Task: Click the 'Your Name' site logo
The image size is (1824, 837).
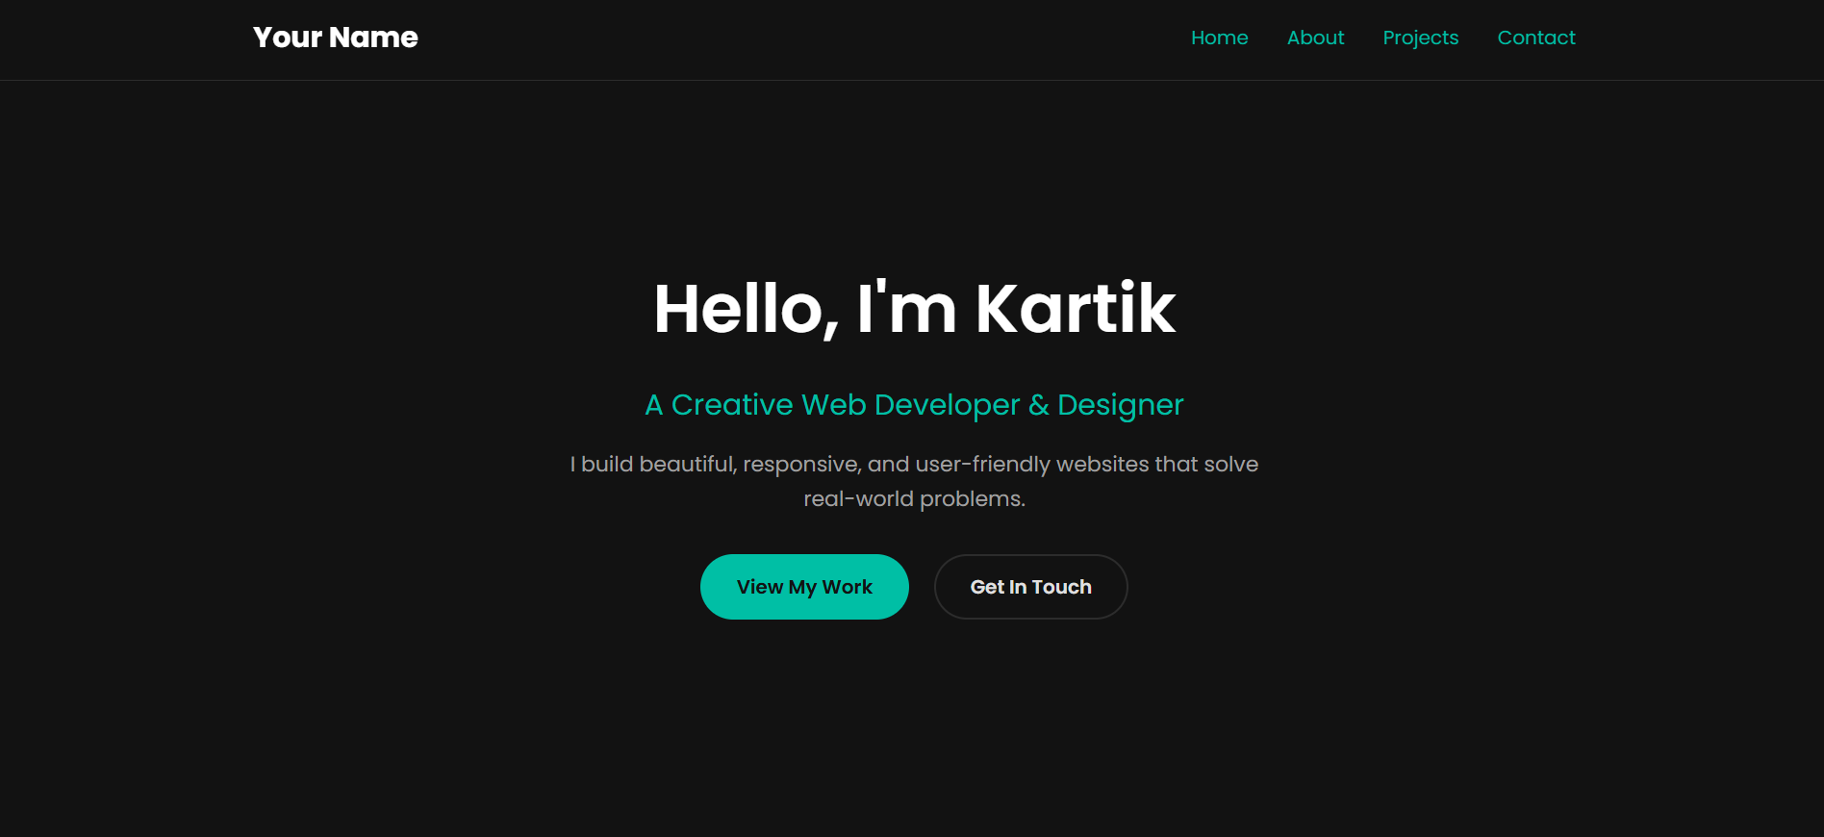Action: [336, 38]
